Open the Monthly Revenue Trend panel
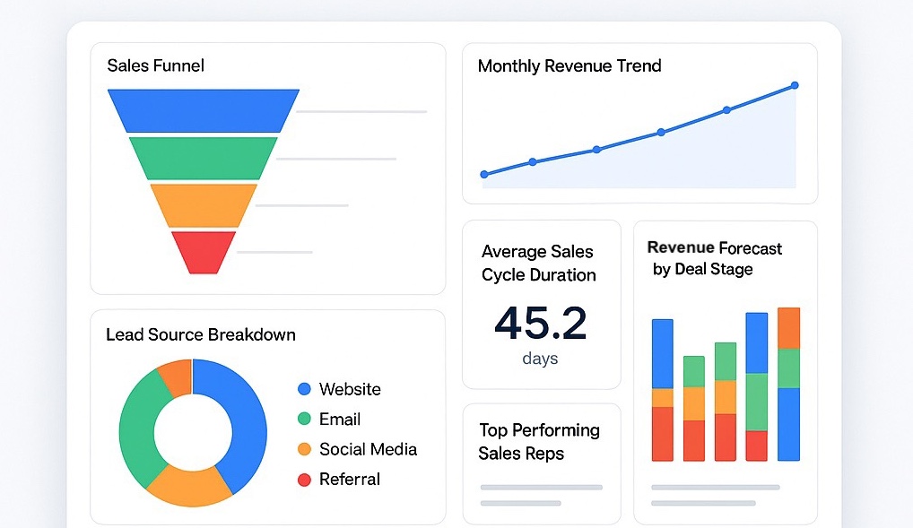Image resolution: width=913 pixels, height=528 pixels. point(570,65)
